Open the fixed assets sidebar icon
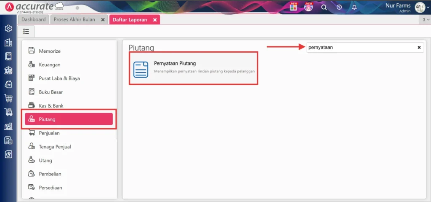 click(x=8, y=126)
